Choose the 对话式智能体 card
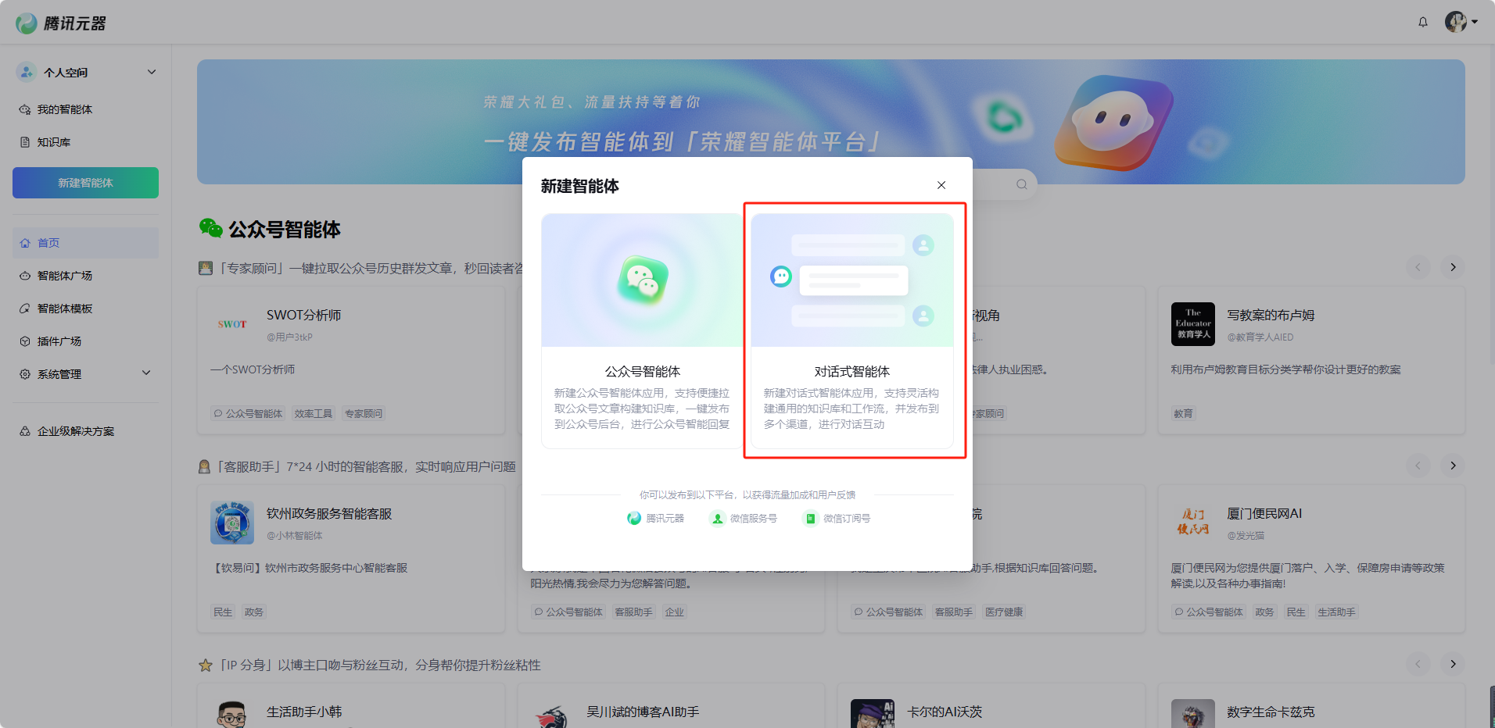Viewport: 1495px width, 728px height. 852,331
